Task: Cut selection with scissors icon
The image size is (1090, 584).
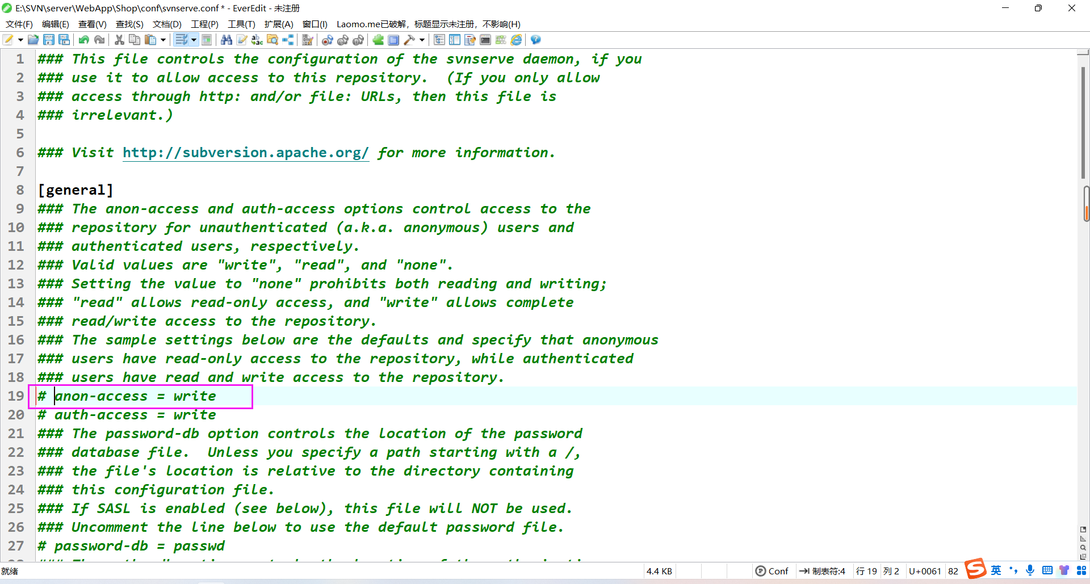Action: tap(119, 40)
